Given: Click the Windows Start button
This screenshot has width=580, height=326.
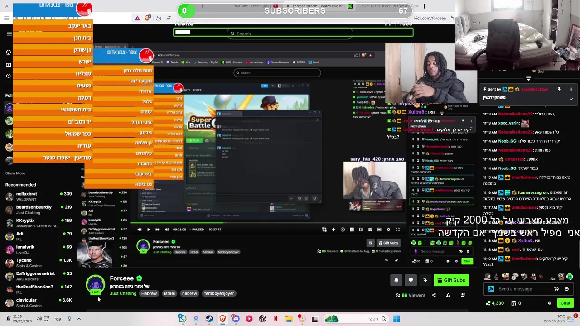Looking at the screenshot, I should (x=396, y=319).
